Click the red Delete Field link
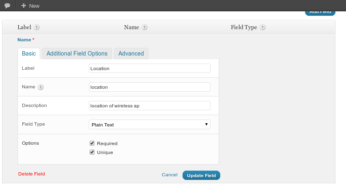 pyautogui.click(x=32, y=174)
